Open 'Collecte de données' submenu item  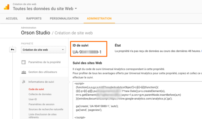coord(40,94)
